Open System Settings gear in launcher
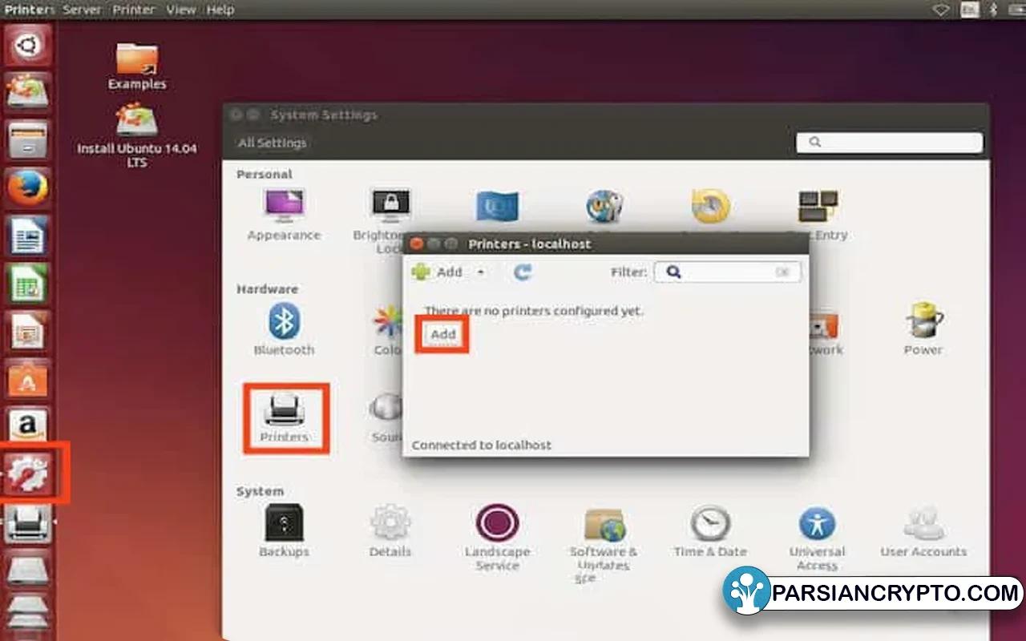The width and height of the screenshot is (1026, 641). click(x=29, y=474)
